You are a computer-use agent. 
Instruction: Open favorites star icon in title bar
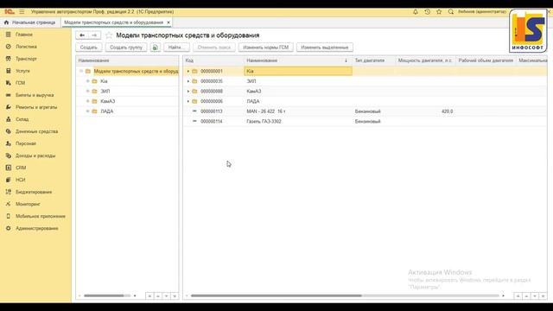coord(439,11)
